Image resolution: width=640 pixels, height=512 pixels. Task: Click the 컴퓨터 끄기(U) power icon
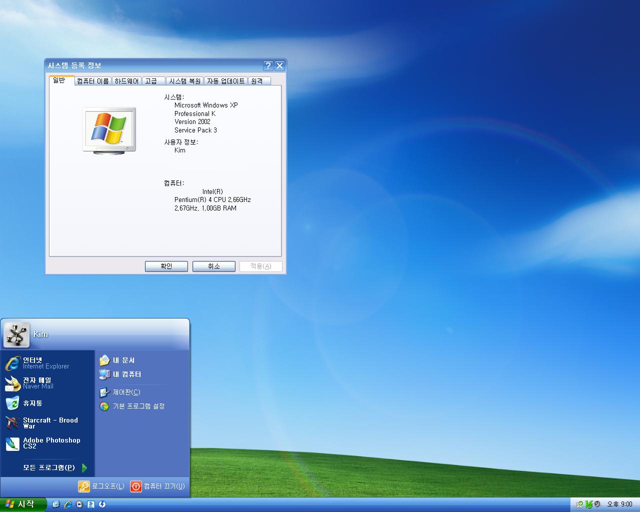pyautogui.click(x=136, y=486)
